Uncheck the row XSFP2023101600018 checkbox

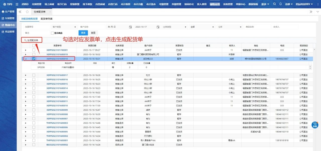(x=34, y=59)
